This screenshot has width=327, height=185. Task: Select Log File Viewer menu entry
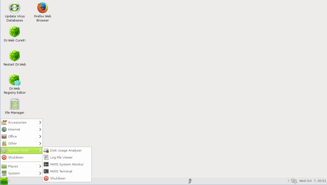67,157
